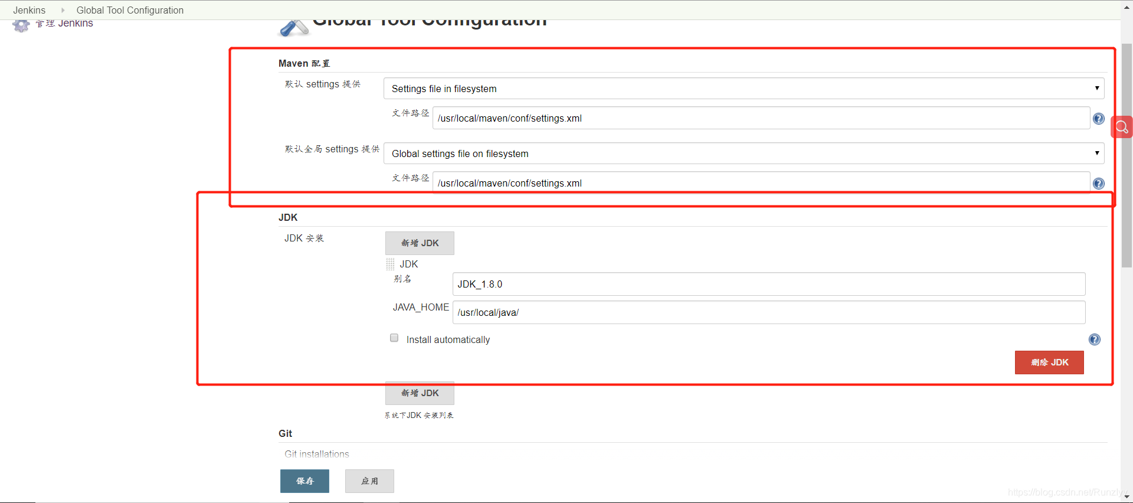Click the scrollbar down arrow
Image resolution: width=1133 pixels, height=503 pixels.
pos(1127,497)
